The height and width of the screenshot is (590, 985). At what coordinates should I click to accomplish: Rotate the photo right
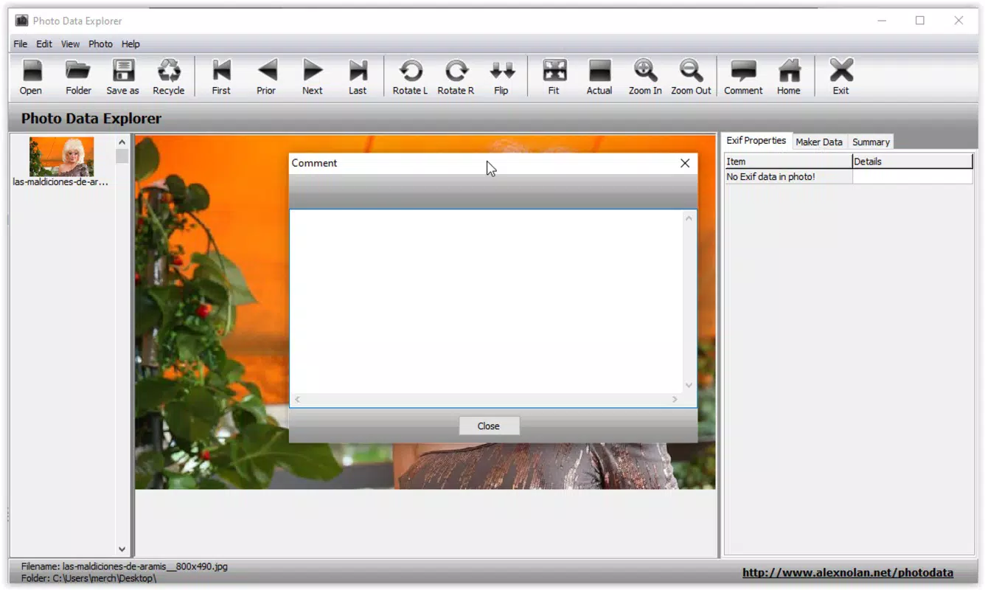[x=456, y=77]
